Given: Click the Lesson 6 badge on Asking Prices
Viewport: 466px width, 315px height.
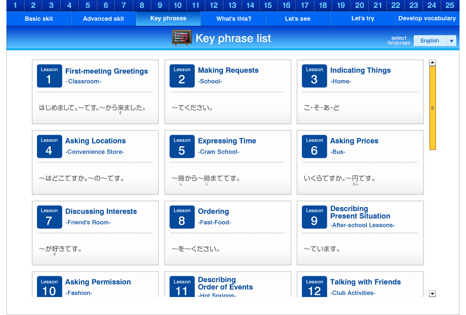Looking at the screenshot, I should click(314, 146).
